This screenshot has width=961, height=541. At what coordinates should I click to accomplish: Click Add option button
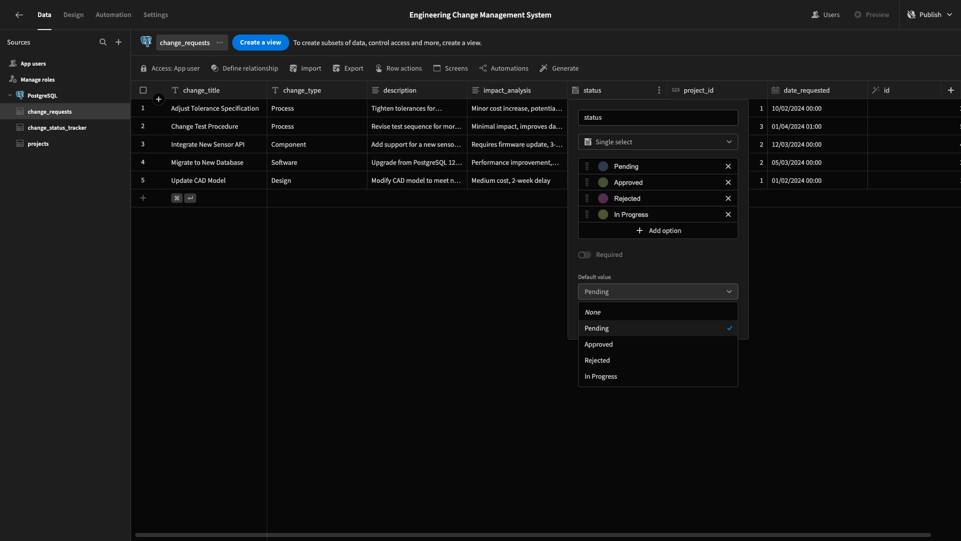pyautogui.click(x=658, y=230)
